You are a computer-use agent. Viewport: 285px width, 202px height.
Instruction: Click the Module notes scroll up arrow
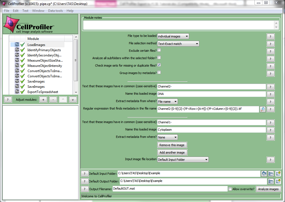pos(276,23)
